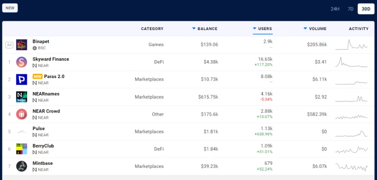Open the Skyward Finance dapp link
This screenshot has height=180, width=377.
[51, 59]
